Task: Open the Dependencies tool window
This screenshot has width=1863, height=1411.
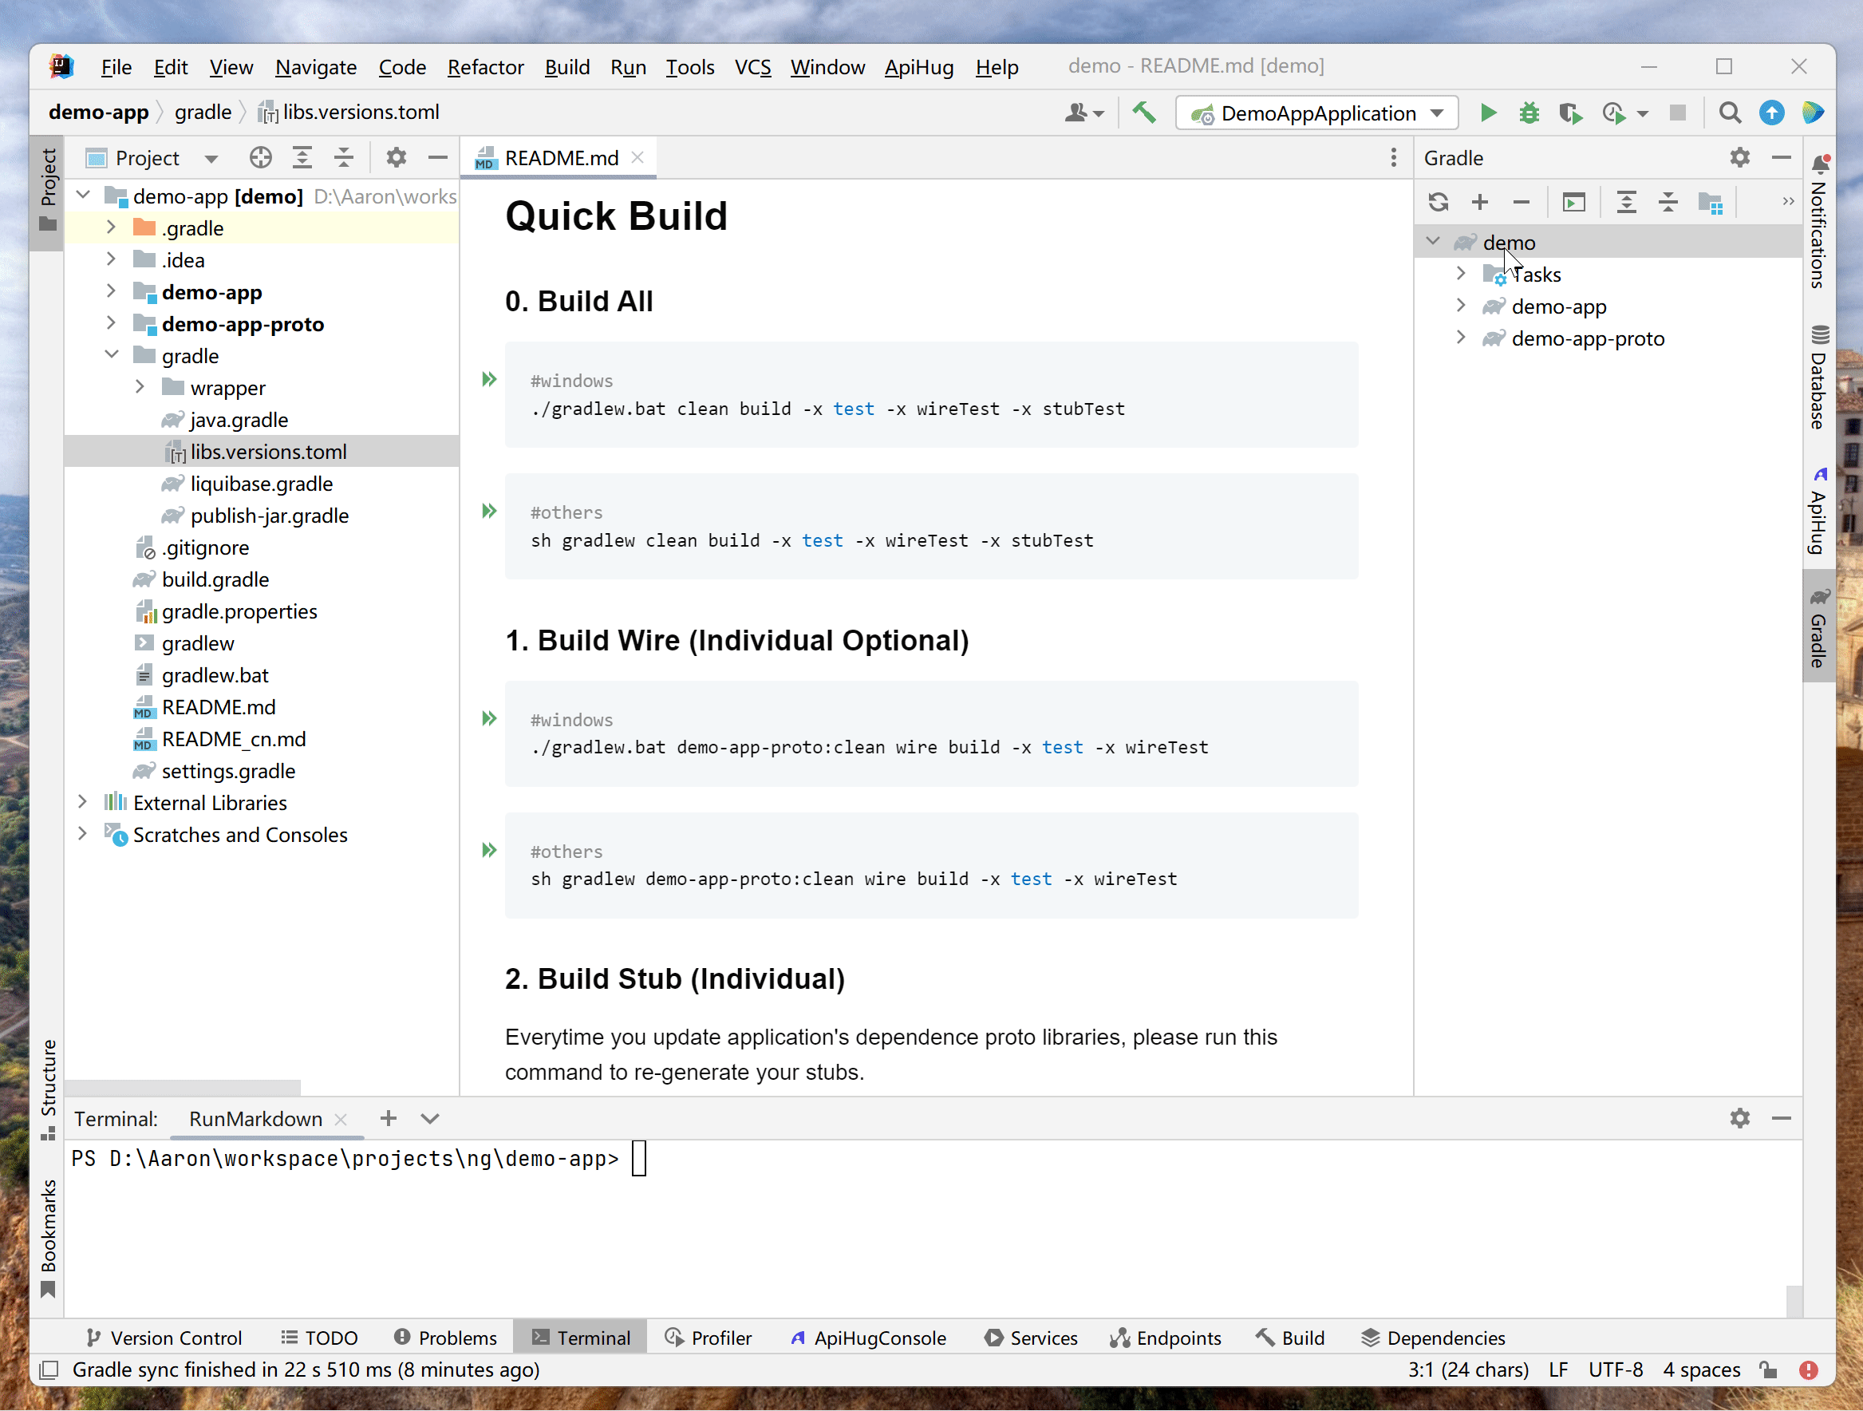Action: 1434,1338
